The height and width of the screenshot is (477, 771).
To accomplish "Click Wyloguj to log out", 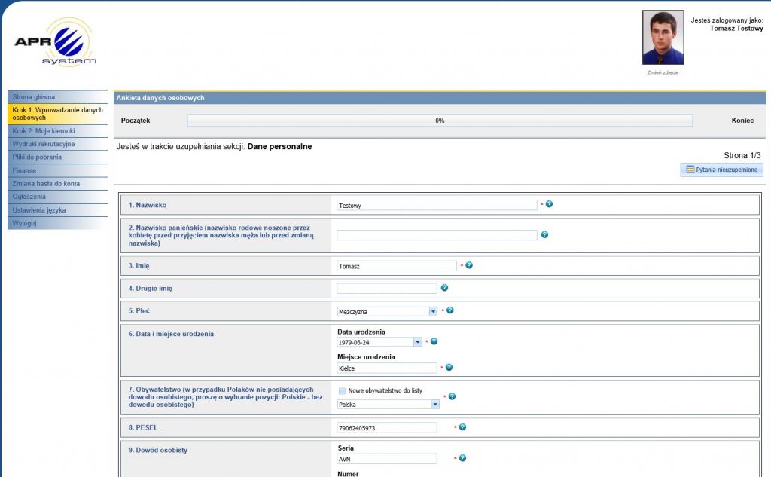I will coord(57,223).
